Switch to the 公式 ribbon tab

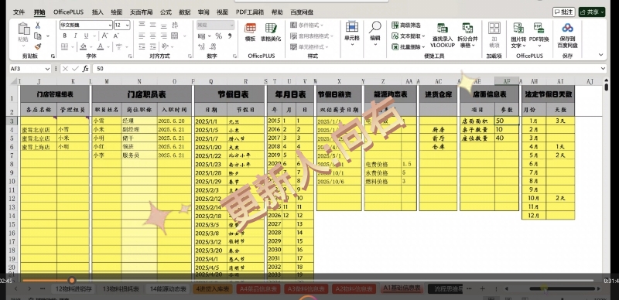[x=166, y=12]
